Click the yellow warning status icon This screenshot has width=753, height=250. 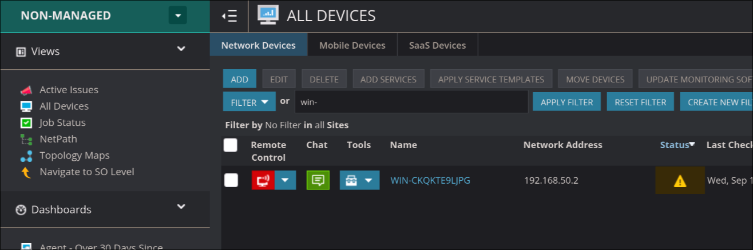[680, 181]
